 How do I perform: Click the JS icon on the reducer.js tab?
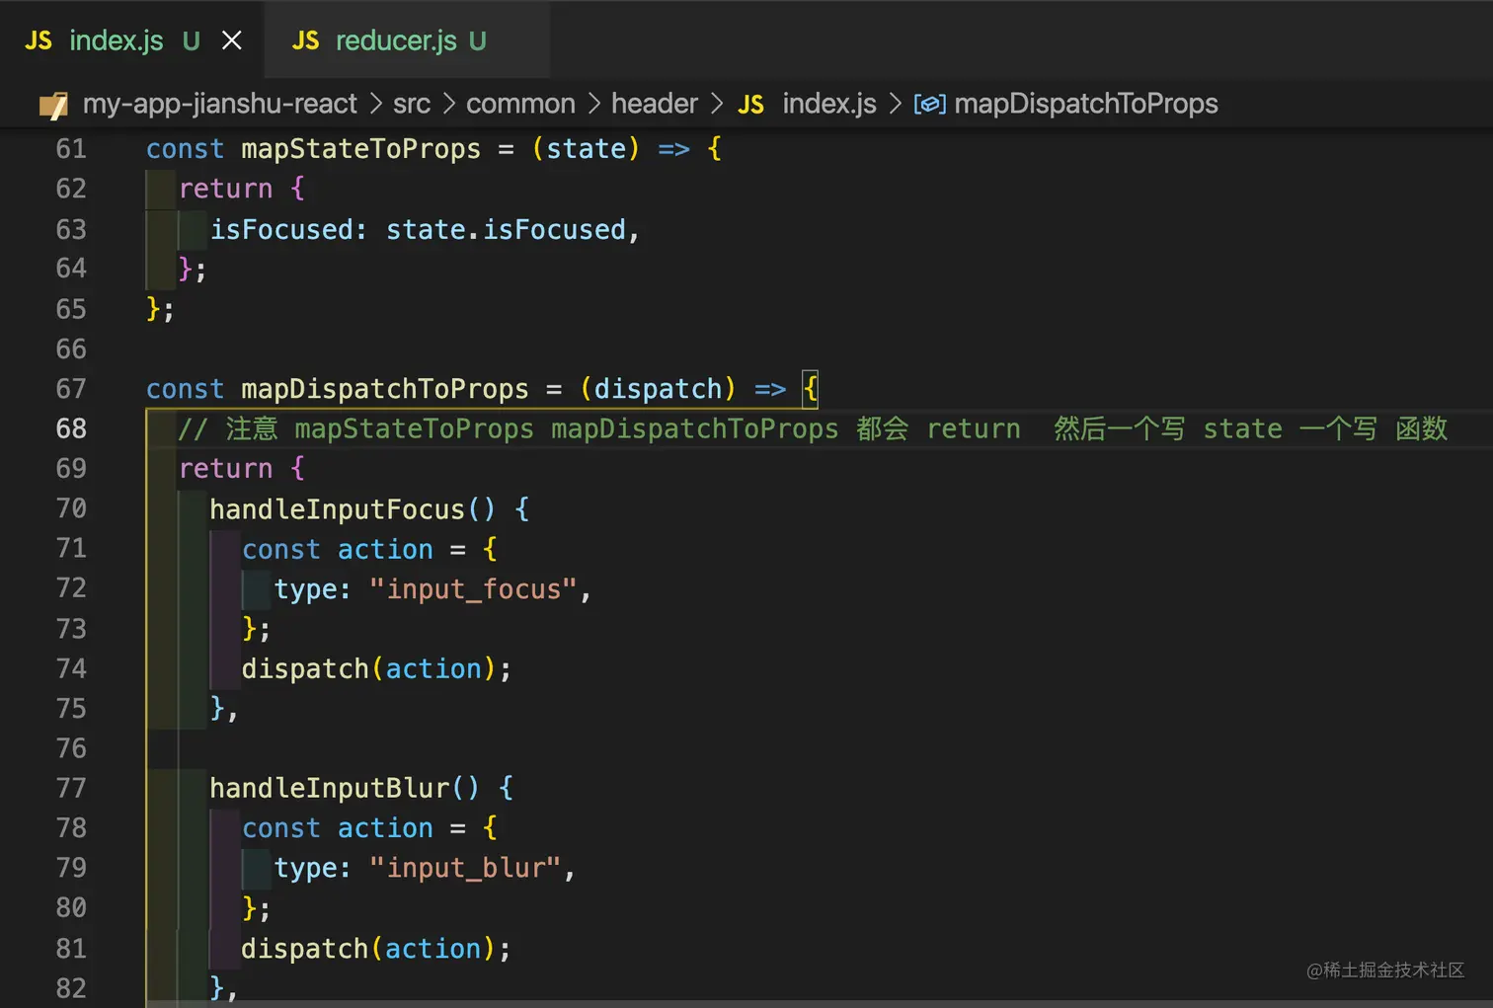pyautogui.click(x=305, y=40)
